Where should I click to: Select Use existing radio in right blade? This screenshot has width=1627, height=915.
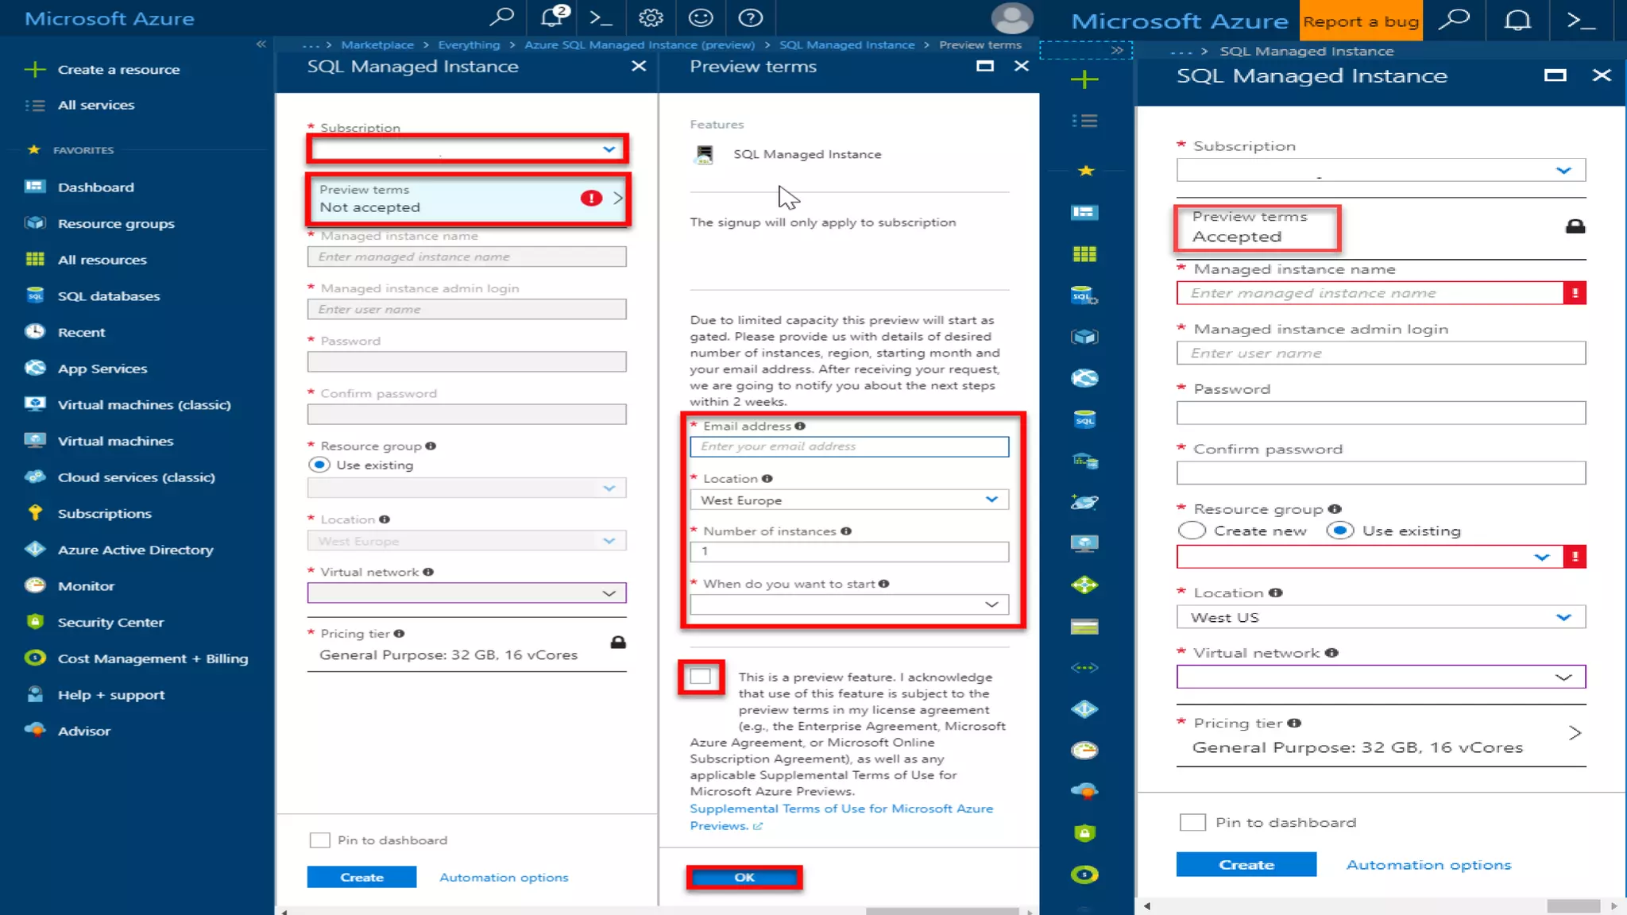click(x=1339, y=531)
